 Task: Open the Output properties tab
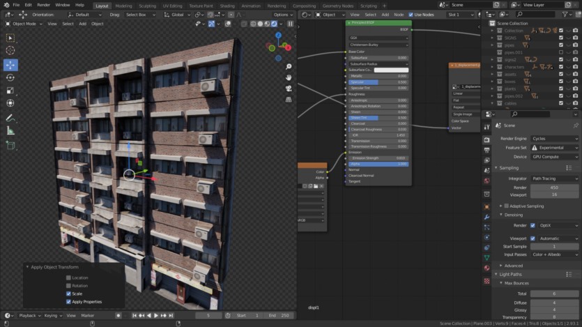point(487,150)
